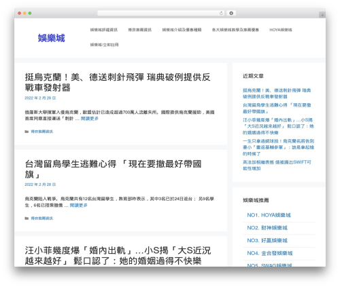This screenshot has width=340, height=287.
Task: Click the category folder icon under the first article
Action: point(27,132)
